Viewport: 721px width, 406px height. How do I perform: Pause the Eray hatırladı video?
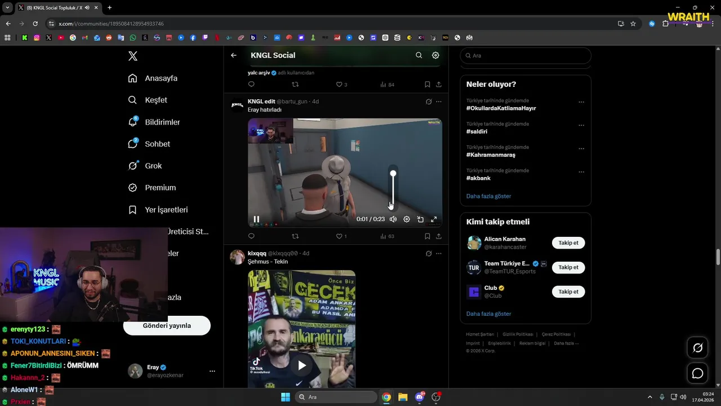[256, 219]
